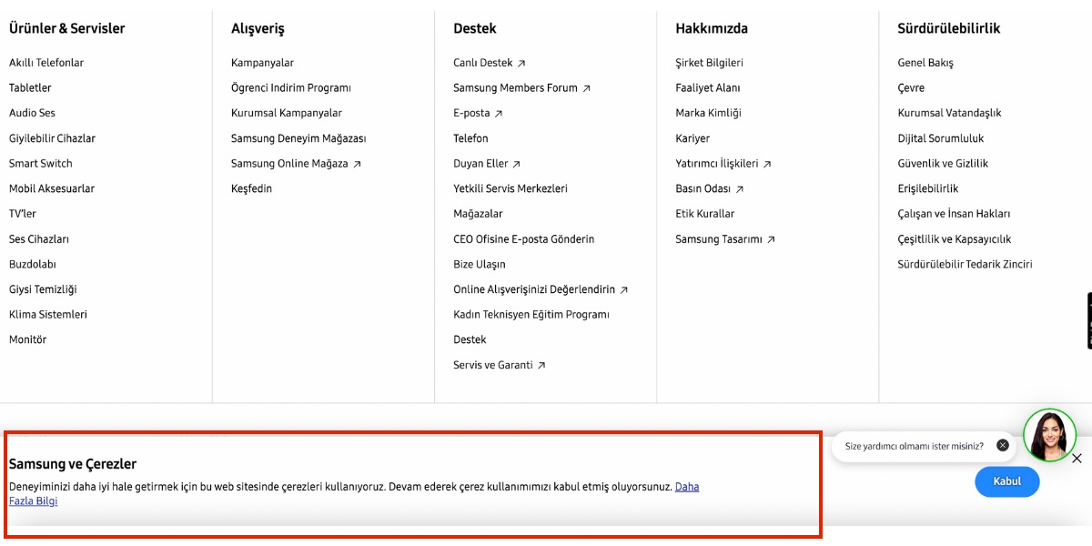This screenshot has height=546, width=1092.
Task: Open Öğrenci İndirim Programı link
Action: pos(290,88)
